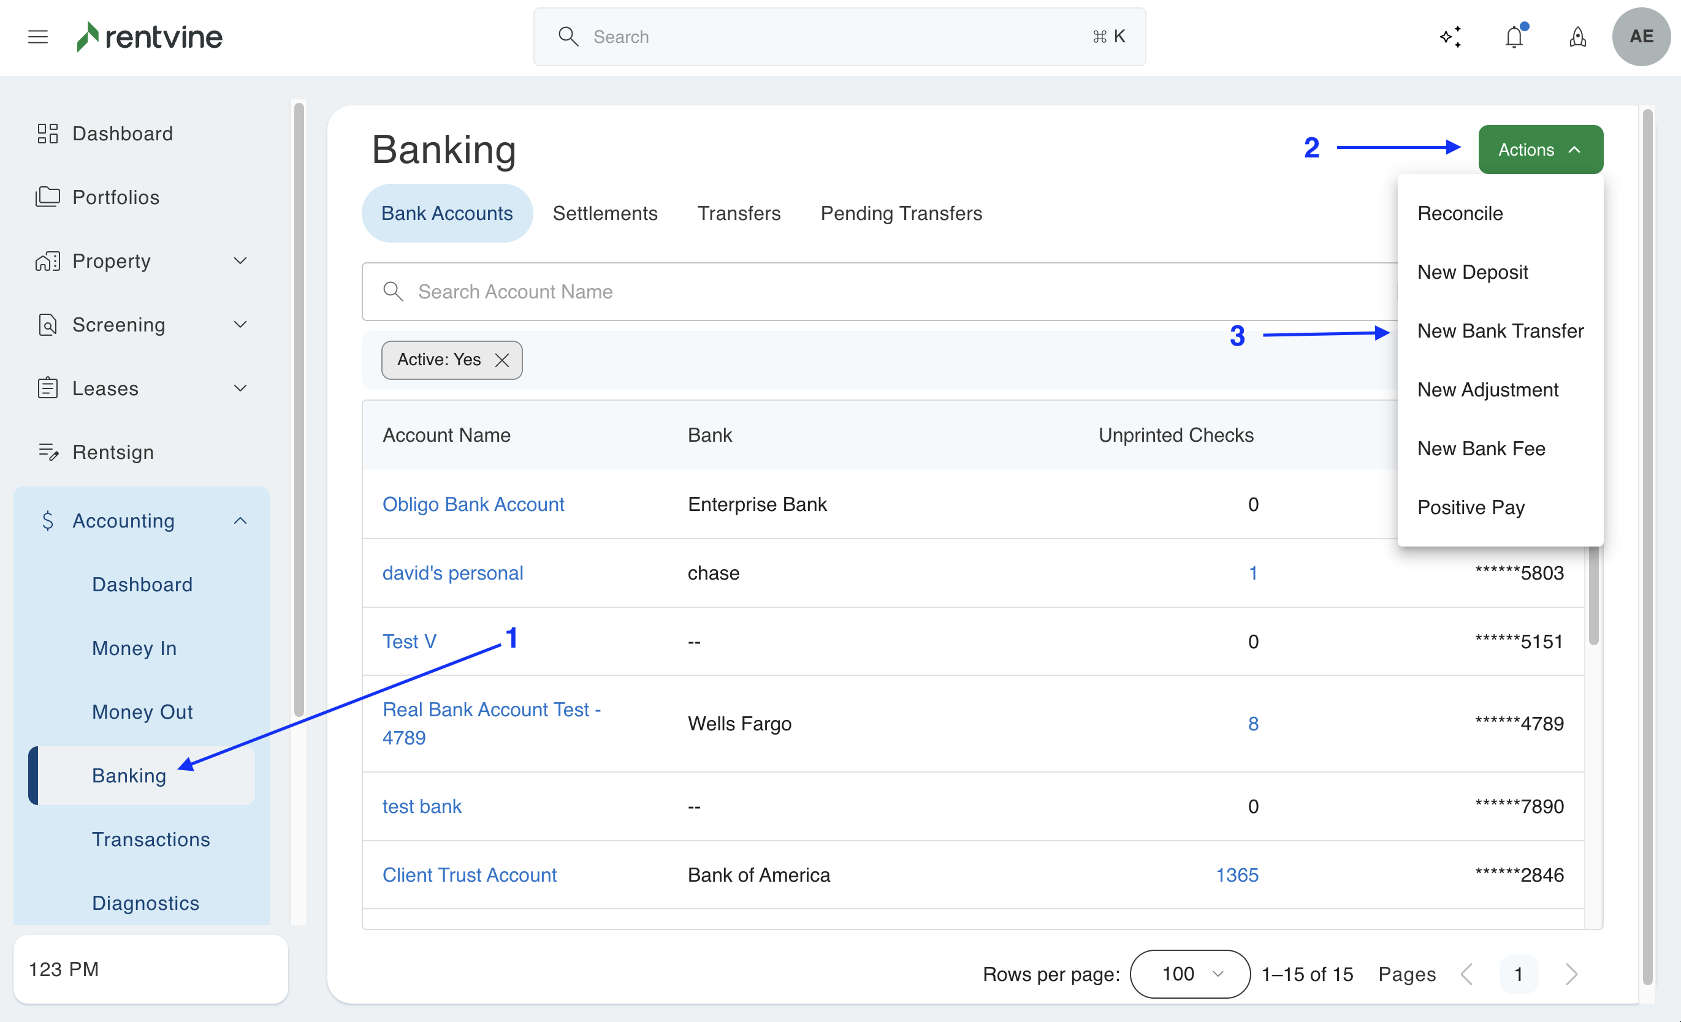Open the hamburger menu icon

[38, 37]
